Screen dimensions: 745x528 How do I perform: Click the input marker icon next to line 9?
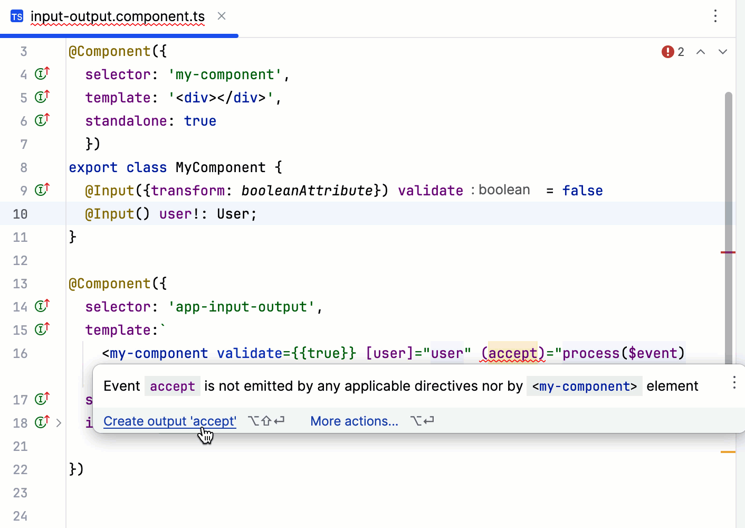pyautogui.click(x=41, y=190)
